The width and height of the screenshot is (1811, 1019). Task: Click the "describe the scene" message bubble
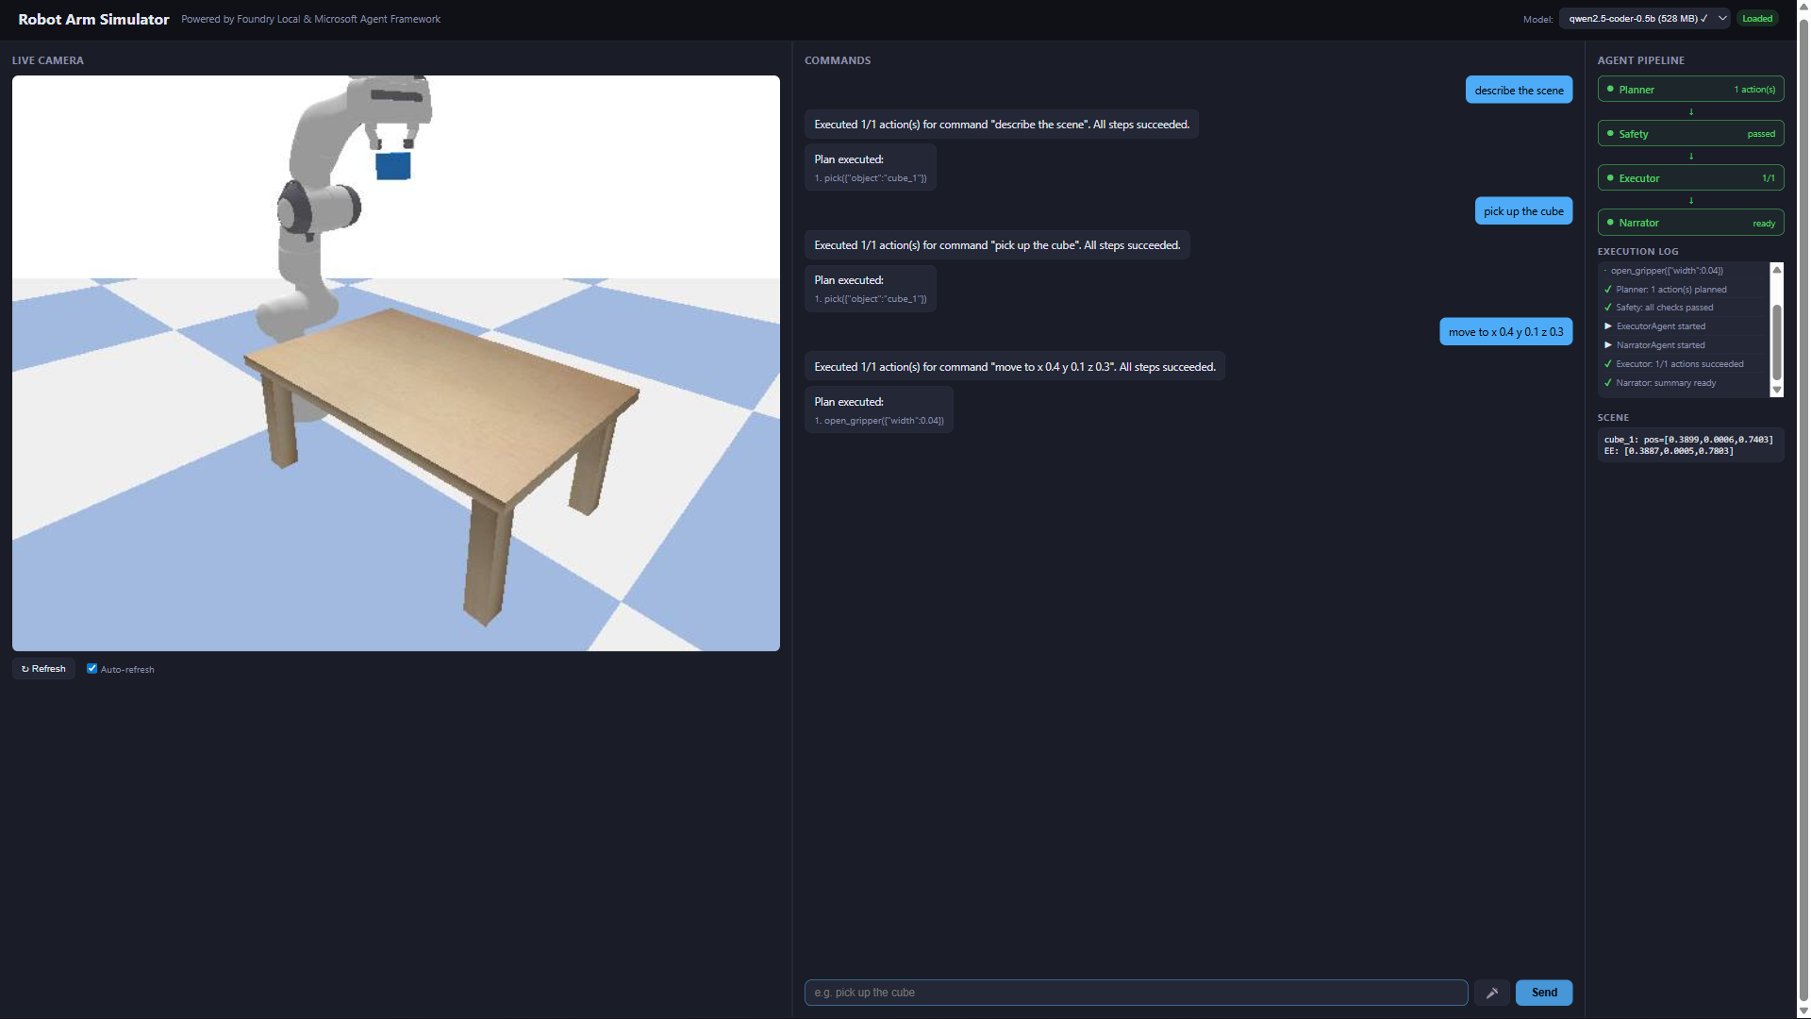coord(1519,91)
